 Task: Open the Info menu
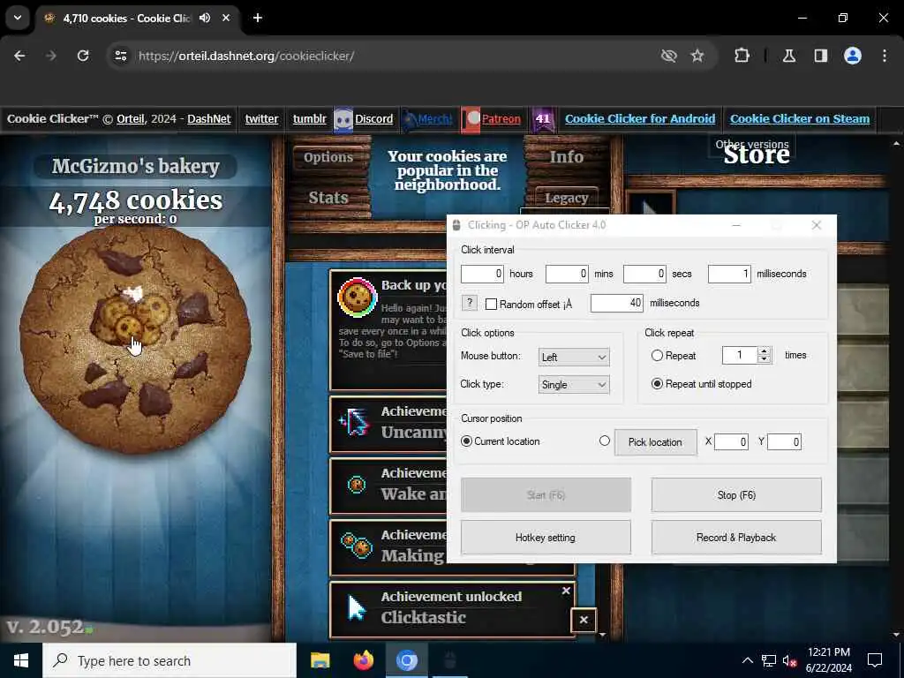566,157
